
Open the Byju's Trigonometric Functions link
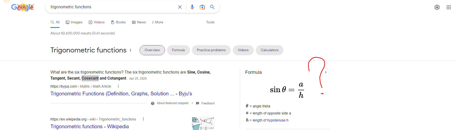(x=121, y=94)
